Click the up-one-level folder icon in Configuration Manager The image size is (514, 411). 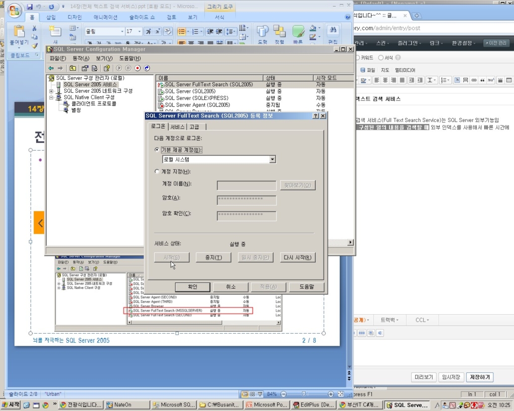pyautogui.click(x=73, y=68)
